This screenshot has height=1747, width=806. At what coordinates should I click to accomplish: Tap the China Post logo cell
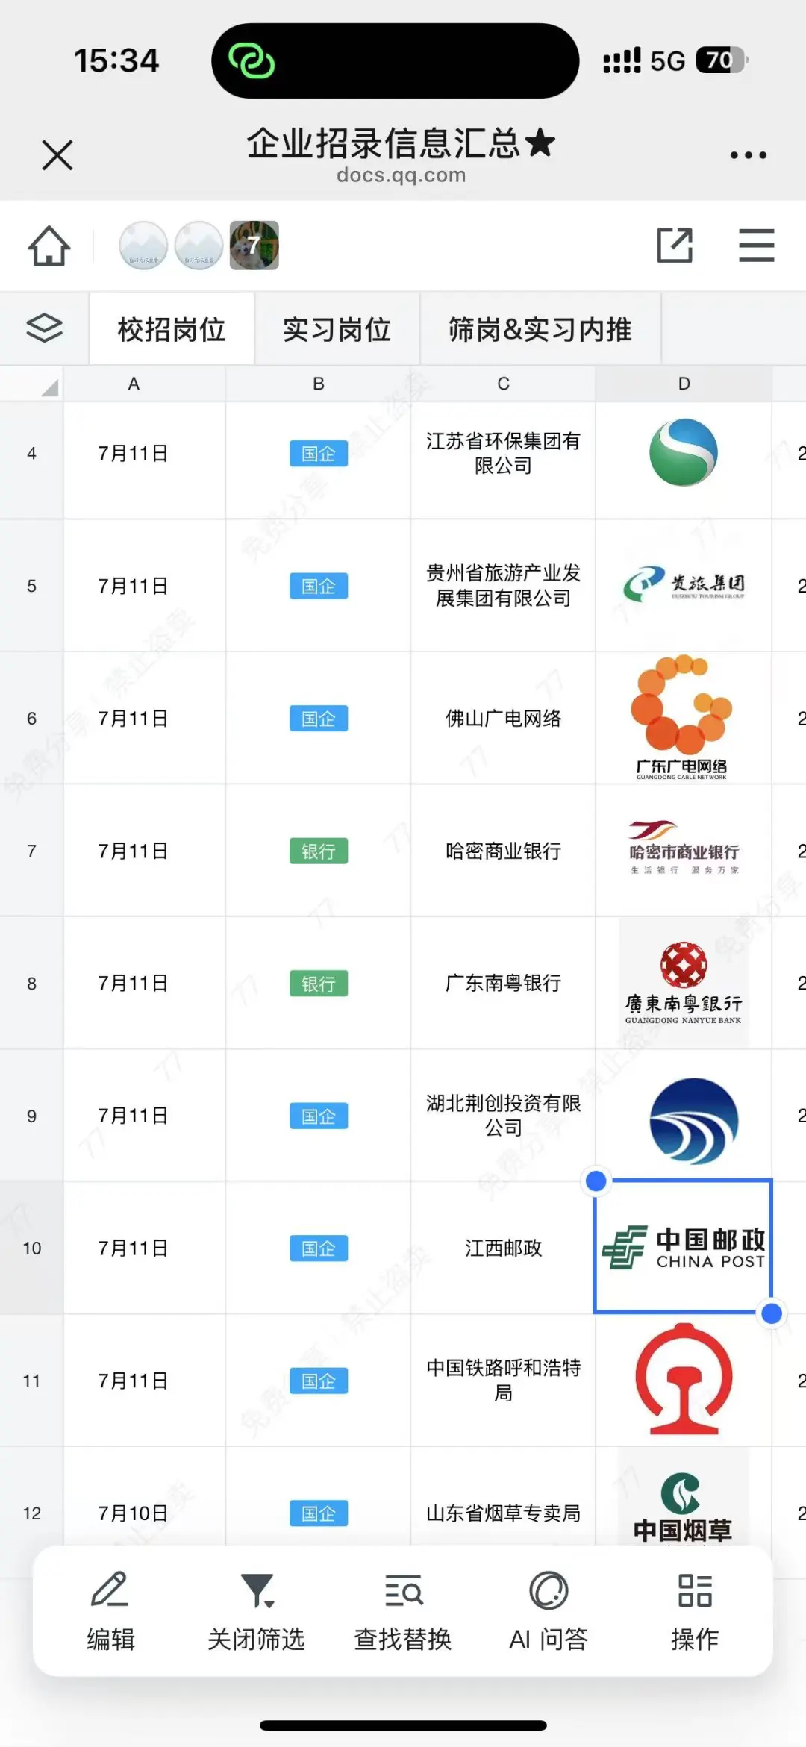[684, 1247]
